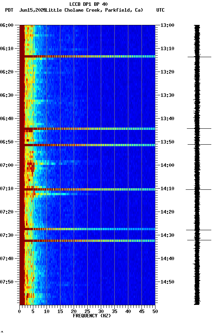The height and width of the screenshot is (336, 214).
Task: Click the '5' frequency axis label
Action: point(33,312)
